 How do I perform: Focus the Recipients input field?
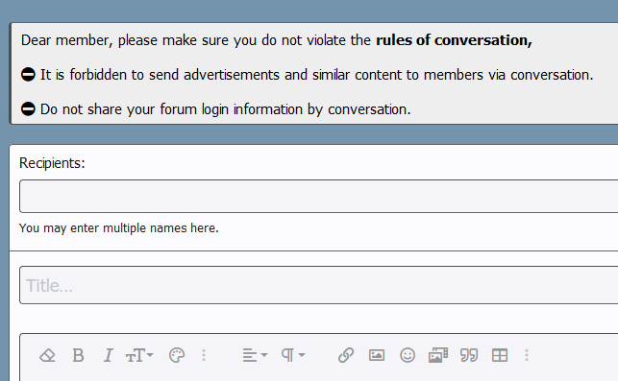(x=318, y=197)
